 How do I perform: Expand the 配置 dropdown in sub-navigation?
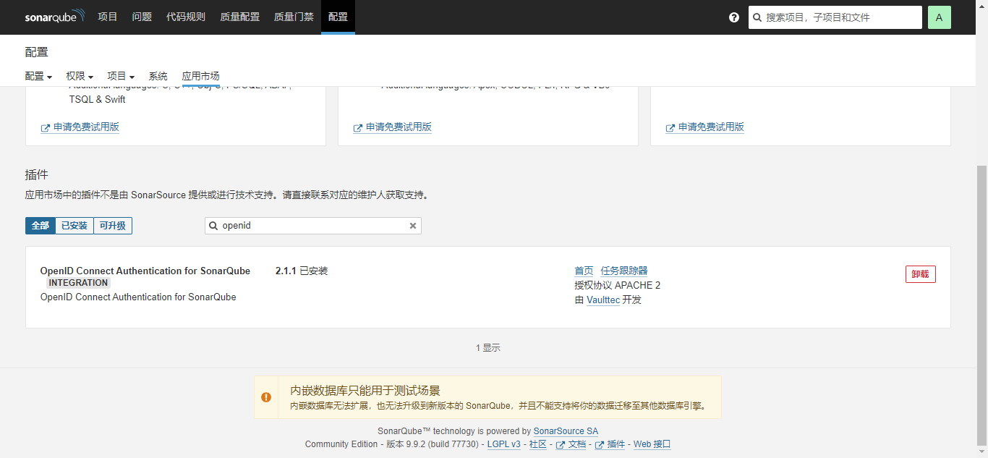(38, 76)
